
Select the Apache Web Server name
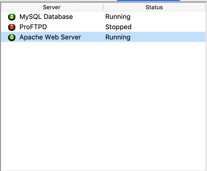pyautogui.click(x=50, y=37)
